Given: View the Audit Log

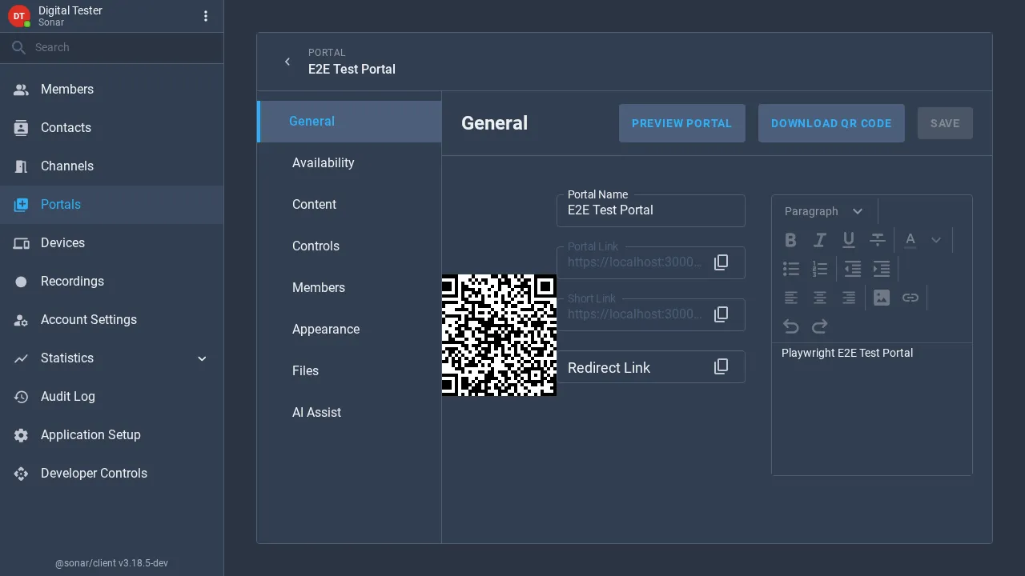Looking at the screenshot, I should [x=112, y=397].
